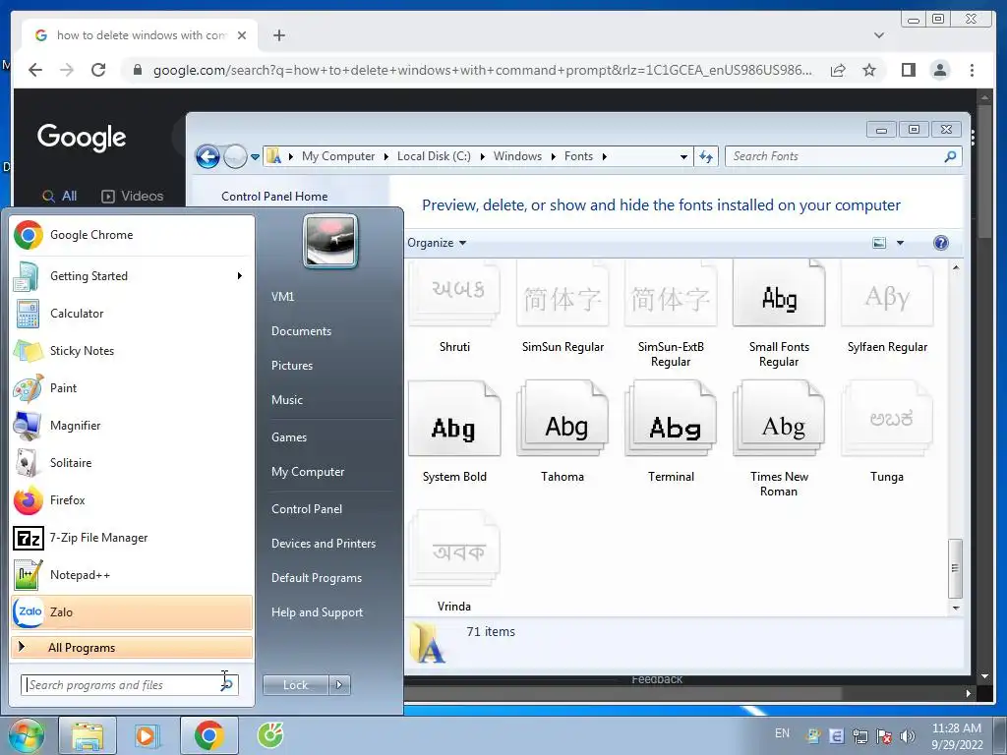Expand Getting Started submenu arrow
This screenshot has width=1007, height=755.
(240, 276)
